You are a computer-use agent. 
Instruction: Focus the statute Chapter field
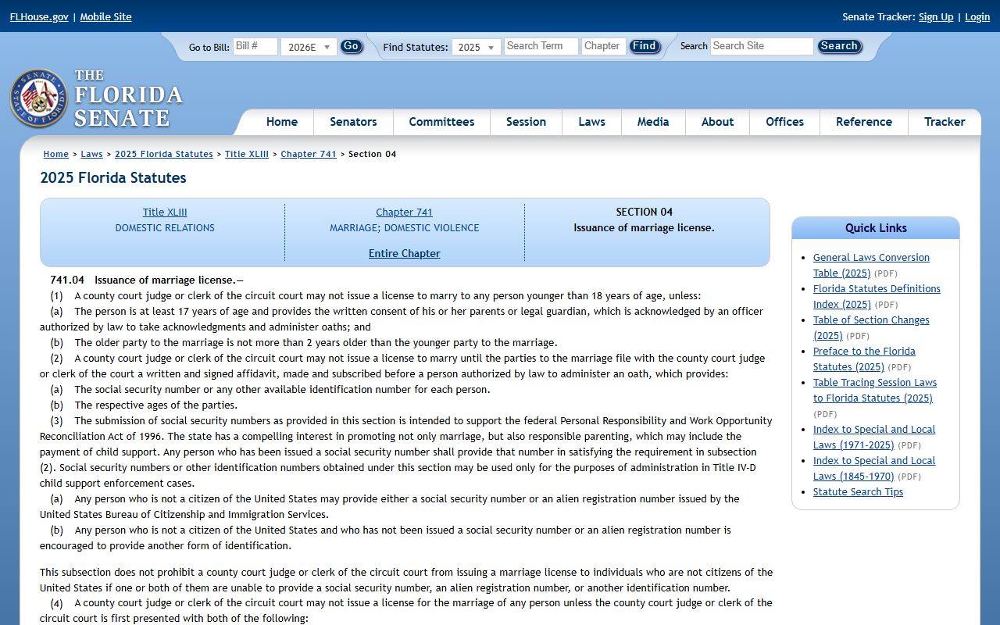coord(604,46)
